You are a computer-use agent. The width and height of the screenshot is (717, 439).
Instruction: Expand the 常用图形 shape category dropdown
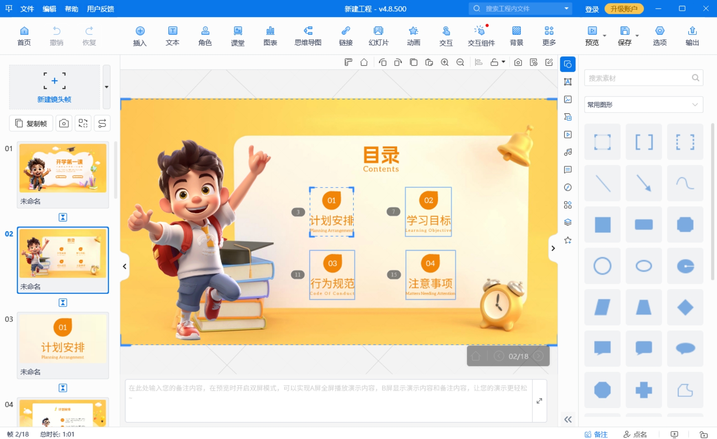click(x=644, y=105)
